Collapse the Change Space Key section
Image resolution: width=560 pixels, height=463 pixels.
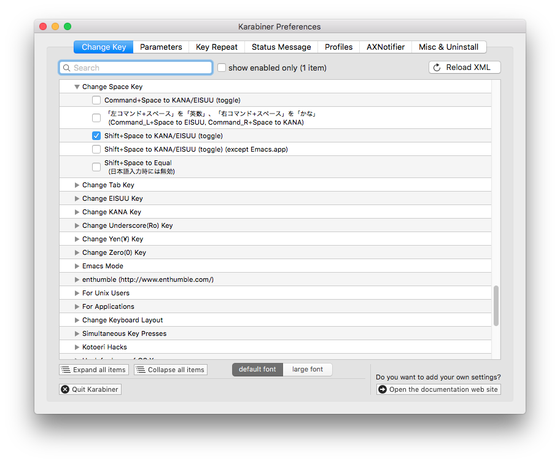(77, 87)
